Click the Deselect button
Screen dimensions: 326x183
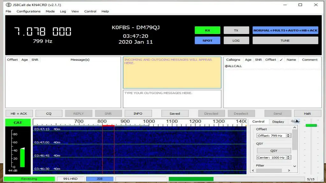pyautogui.click(x=241, y=113)
